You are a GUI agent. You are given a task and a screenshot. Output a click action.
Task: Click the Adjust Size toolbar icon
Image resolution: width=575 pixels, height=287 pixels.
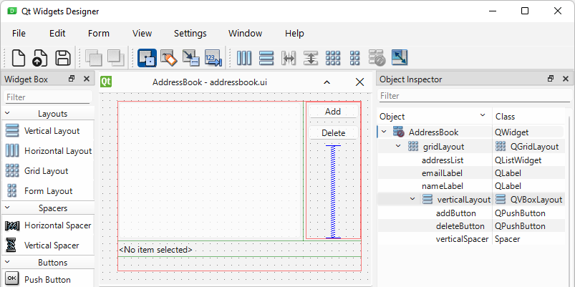399,58
